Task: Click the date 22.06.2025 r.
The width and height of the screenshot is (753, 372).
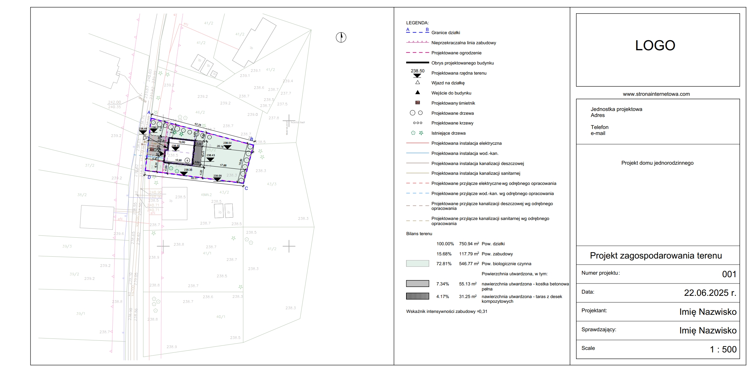Action: (710, 293)
